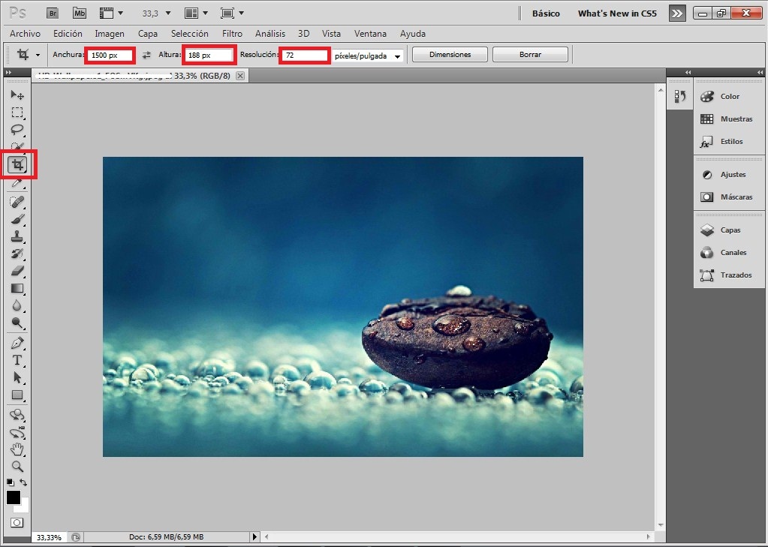The width and height of the screenshot is (768, 547).
Task: Click the black foreground color swatch
Action: (14, 497)
